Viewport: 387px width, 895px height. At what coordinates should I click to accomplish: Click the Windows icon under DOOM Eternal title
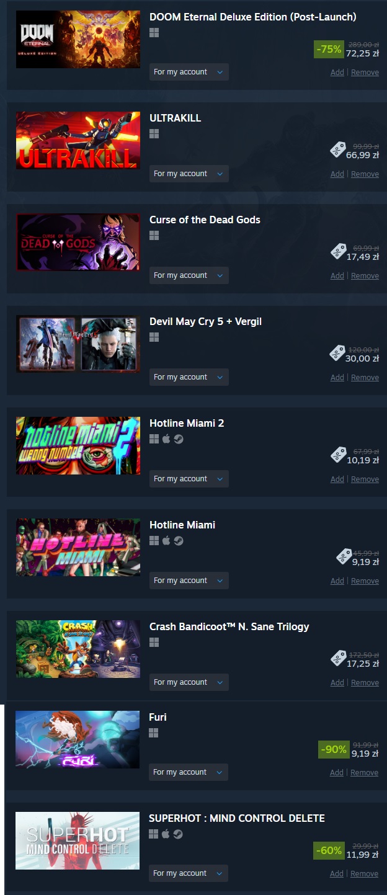pos(154,32)
